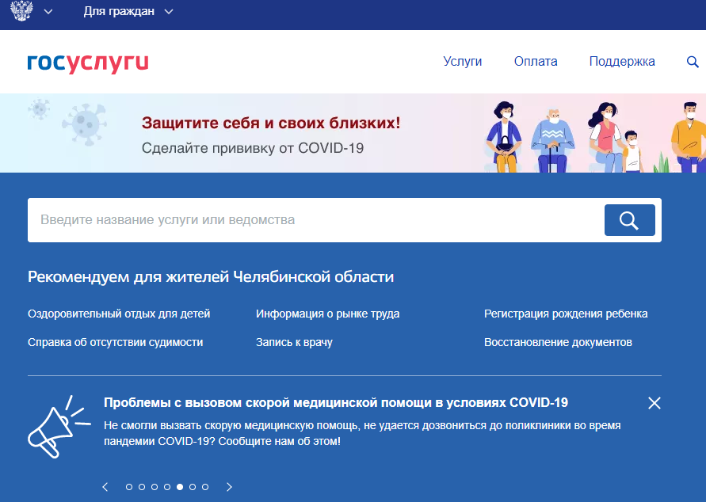The width and height of the screenshot is (706, 502).
Task: Select the third carousel dot
Action: (x=155, y=487)
